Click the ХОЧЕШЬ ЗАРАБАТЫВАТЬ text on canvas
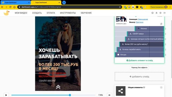This screenshot has height=97, width=172. pos(58,53)
